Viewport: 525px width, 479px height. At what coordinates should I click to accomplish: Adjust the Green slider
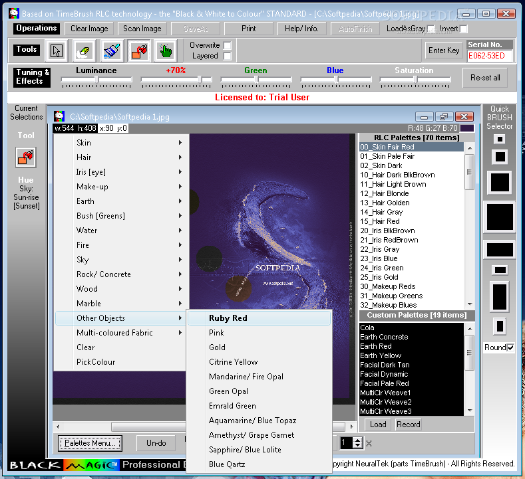click(256, 80)
